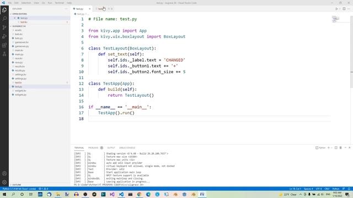Show hidden system tray icons

click(x=300, y=194)
